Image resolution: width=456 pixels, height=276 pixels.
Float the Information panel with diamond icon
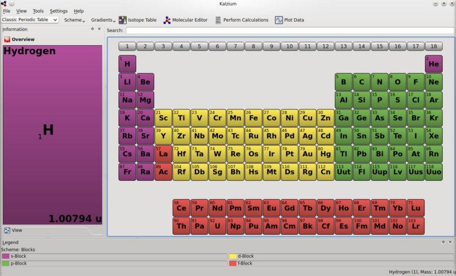click(x=93, y=29)
